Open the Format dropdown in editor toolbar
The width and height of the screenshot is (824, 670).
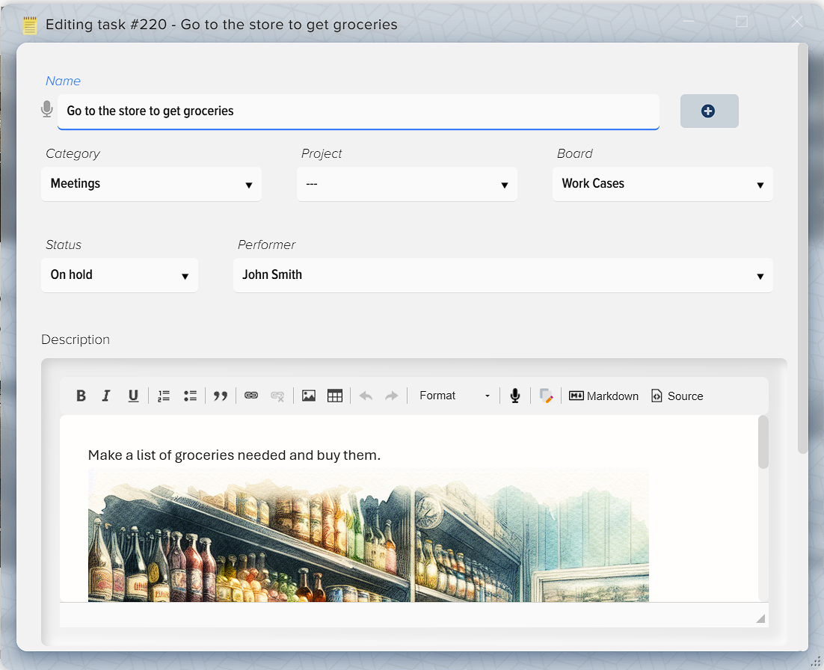[455, 396]
